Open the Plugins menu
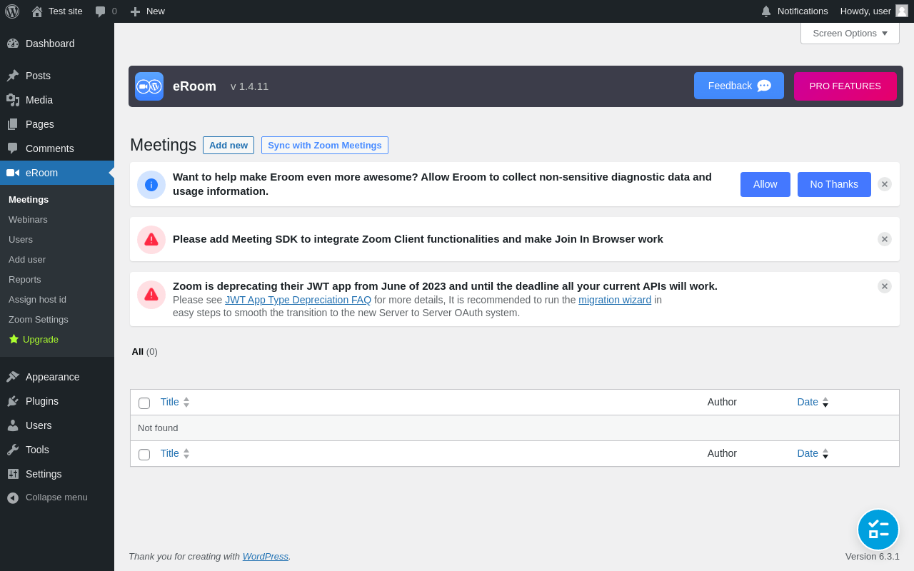 click(57, 401)
